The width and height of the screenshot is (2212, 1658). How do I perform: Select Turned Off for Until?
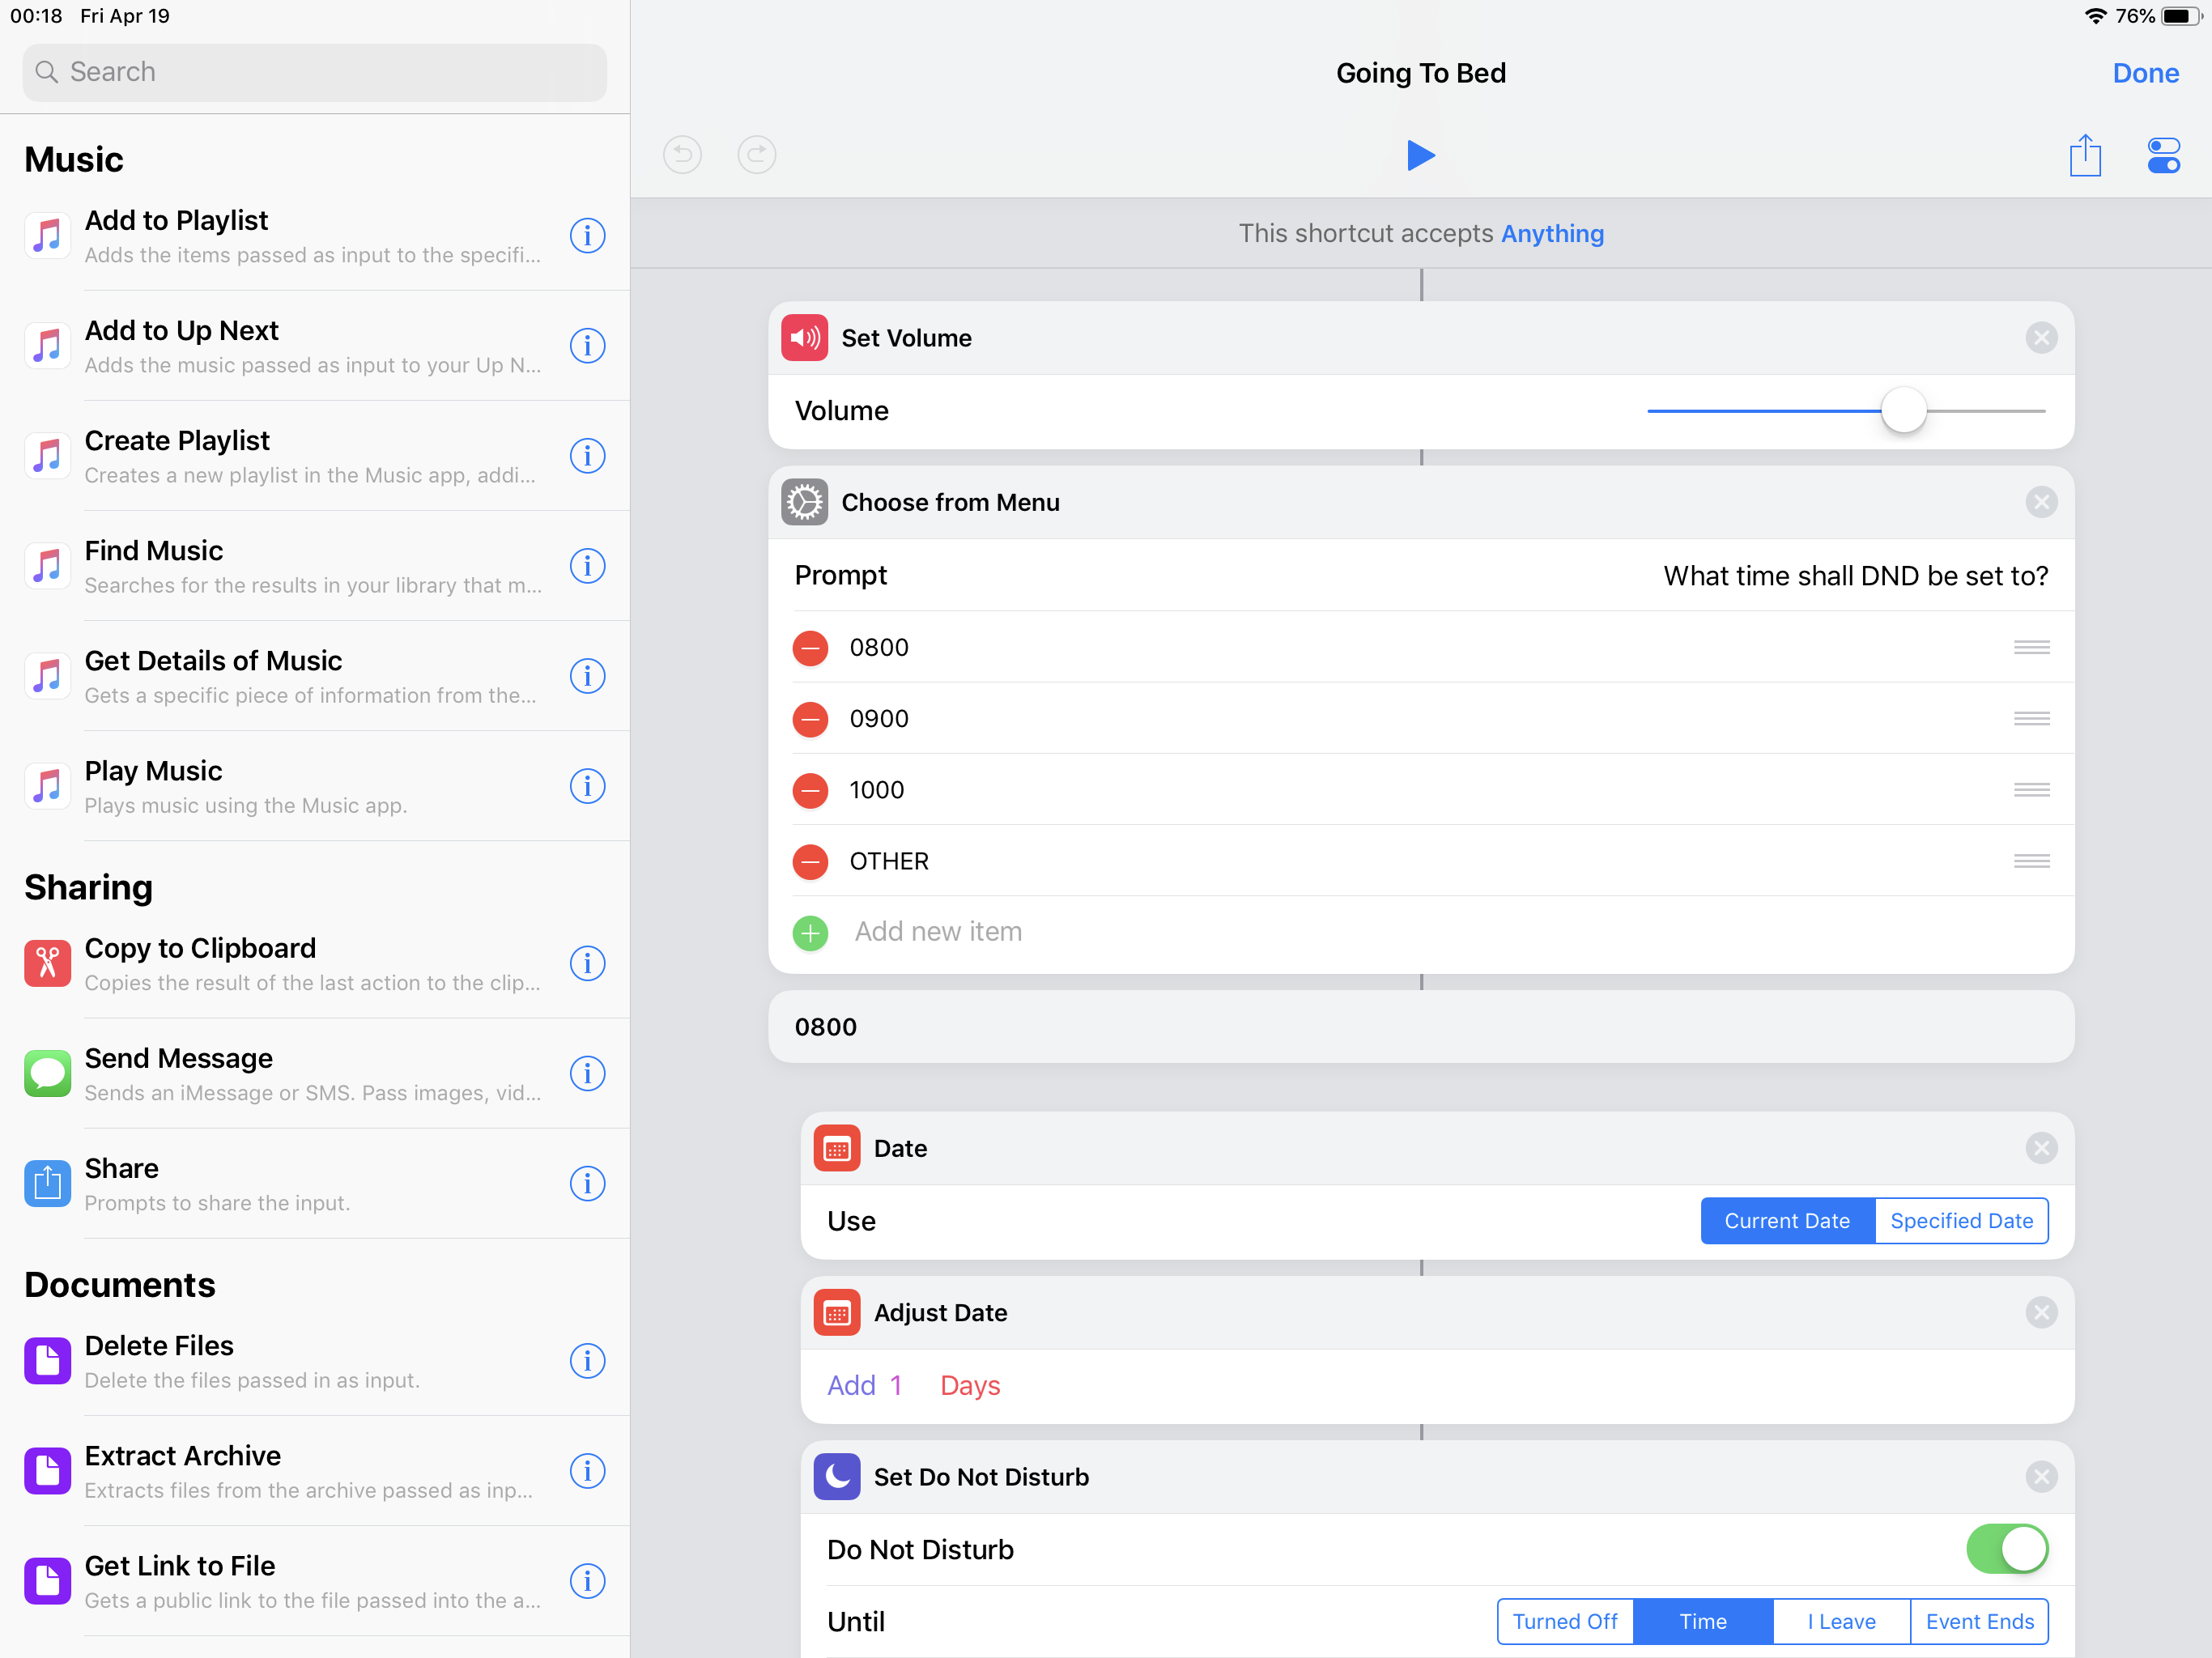1565,1621
